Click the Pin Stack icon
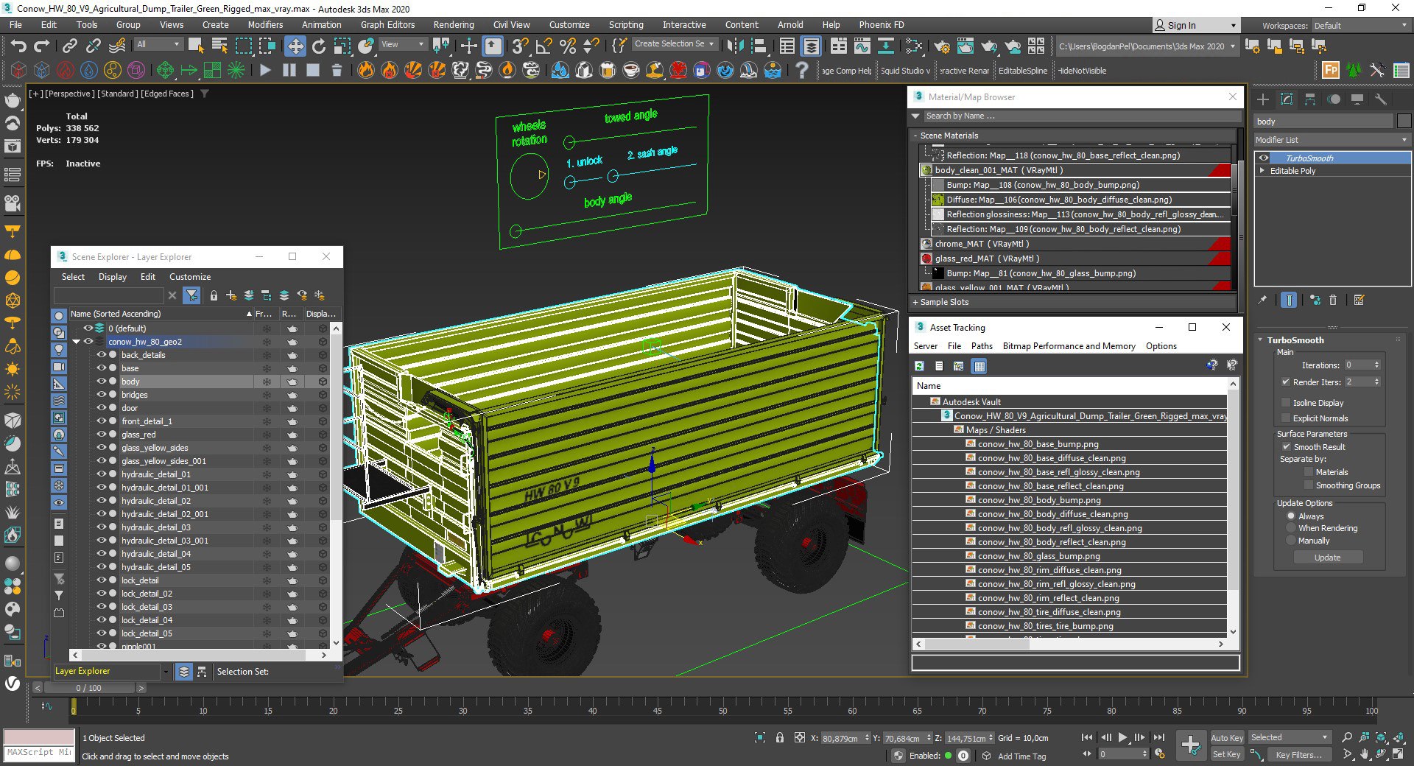 (1262, 300)
